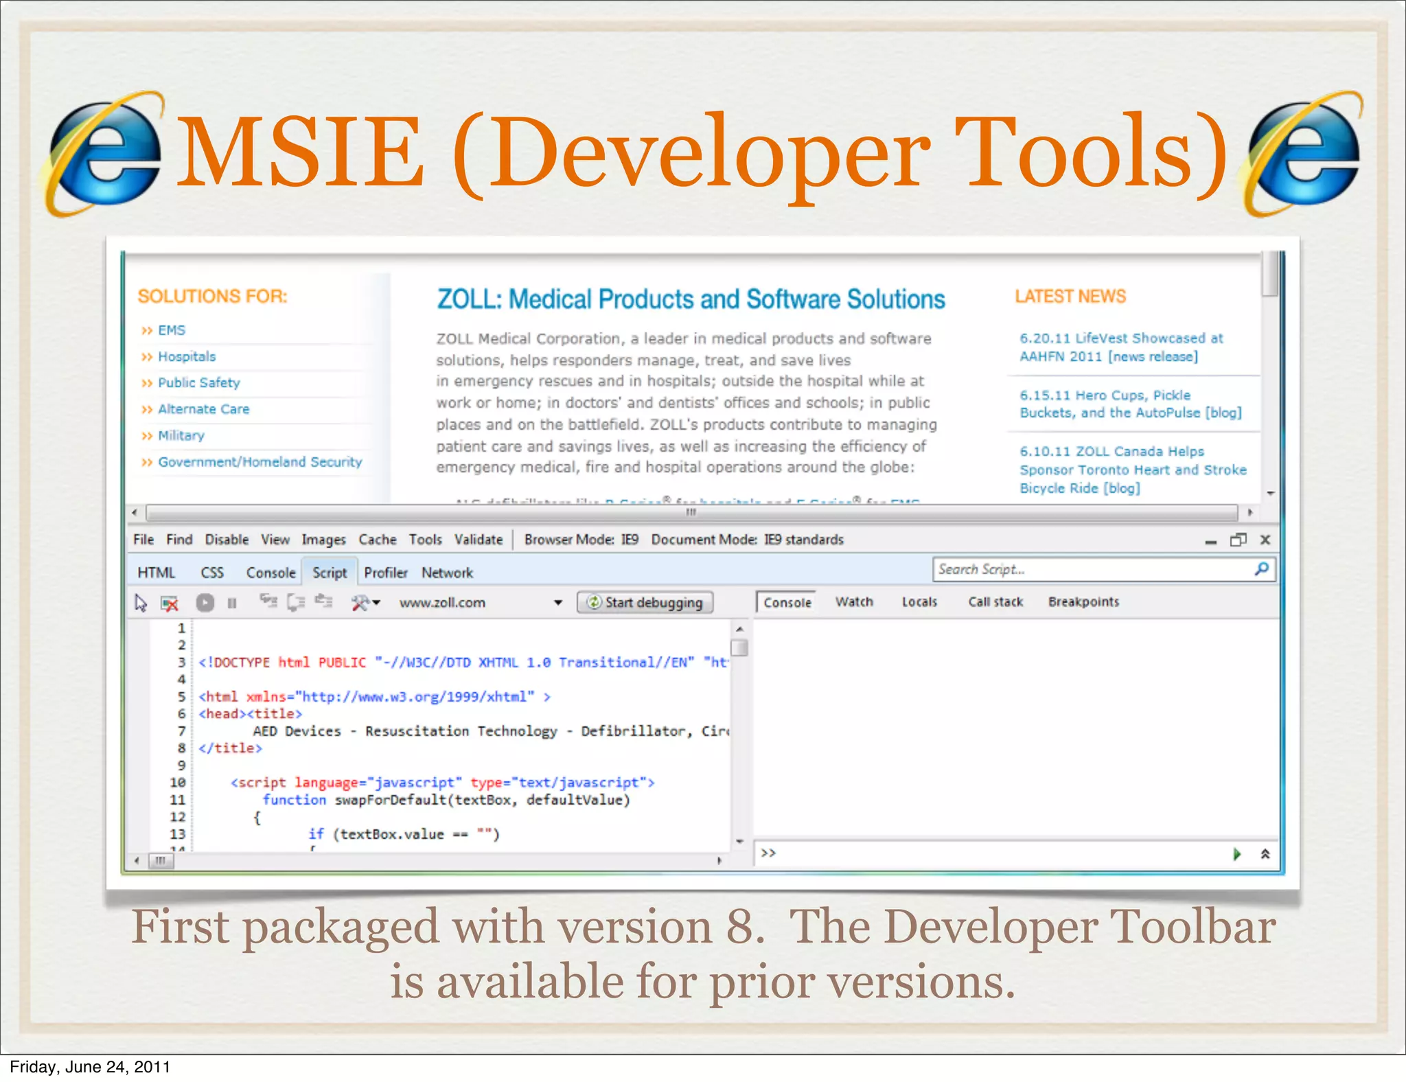Open Government/Homeland Security link

260,461
